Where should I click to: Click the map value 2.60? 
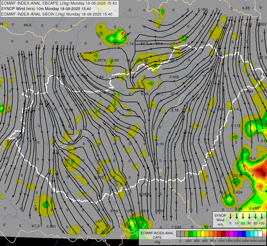pos(115,60)
